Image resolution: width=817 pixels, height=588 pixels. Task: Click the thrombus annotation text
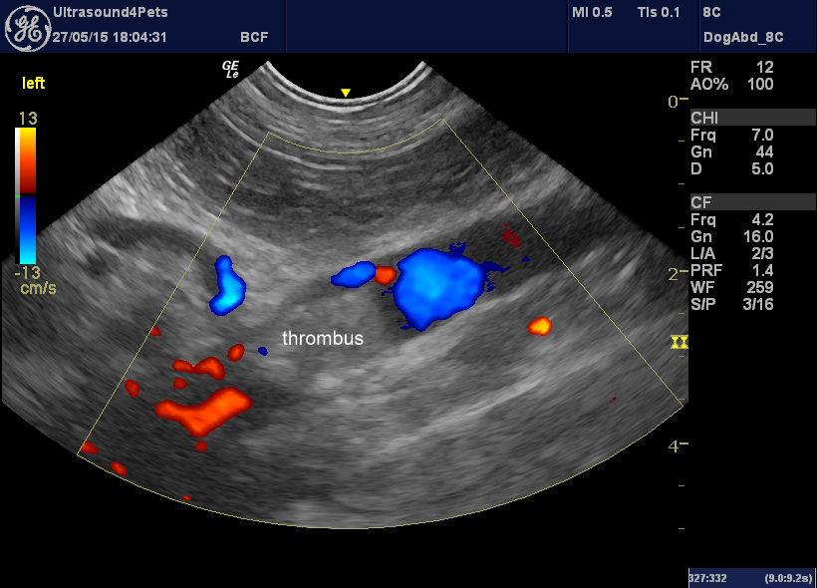(323, 338)
